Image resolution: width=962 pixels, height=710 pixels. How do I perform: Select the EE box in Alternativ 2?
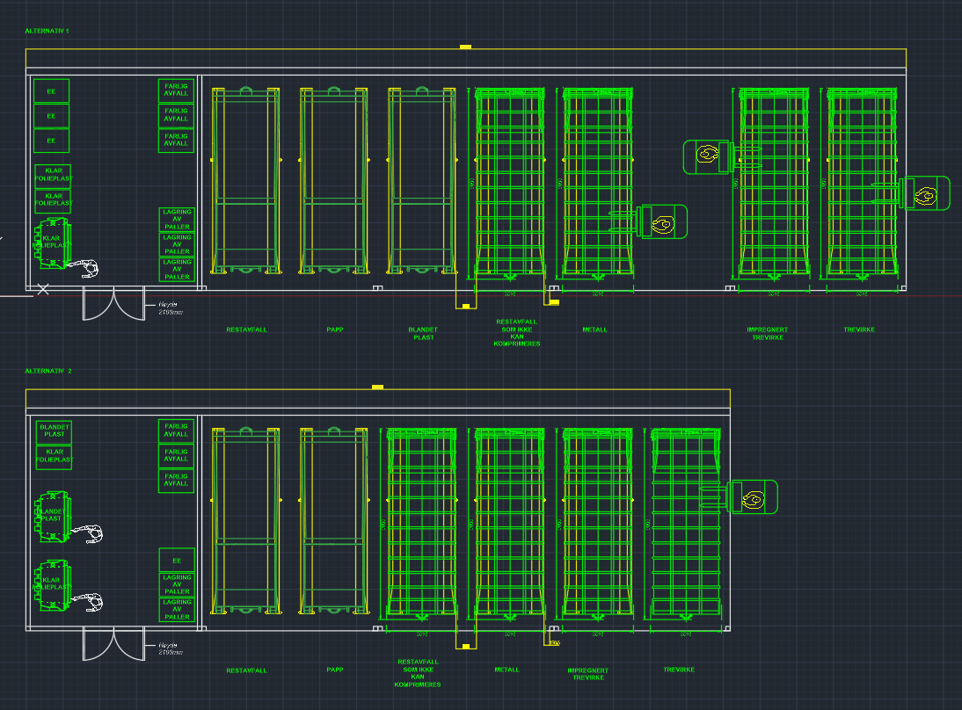tap(177, 560)
